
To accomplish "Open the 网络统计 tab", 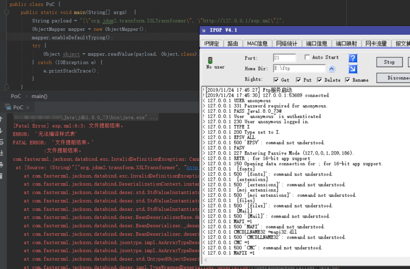I will point(287,43).
